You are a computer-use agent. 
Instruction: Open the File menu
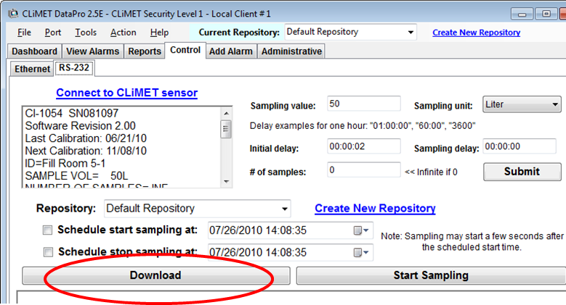[x=24, y=33]
